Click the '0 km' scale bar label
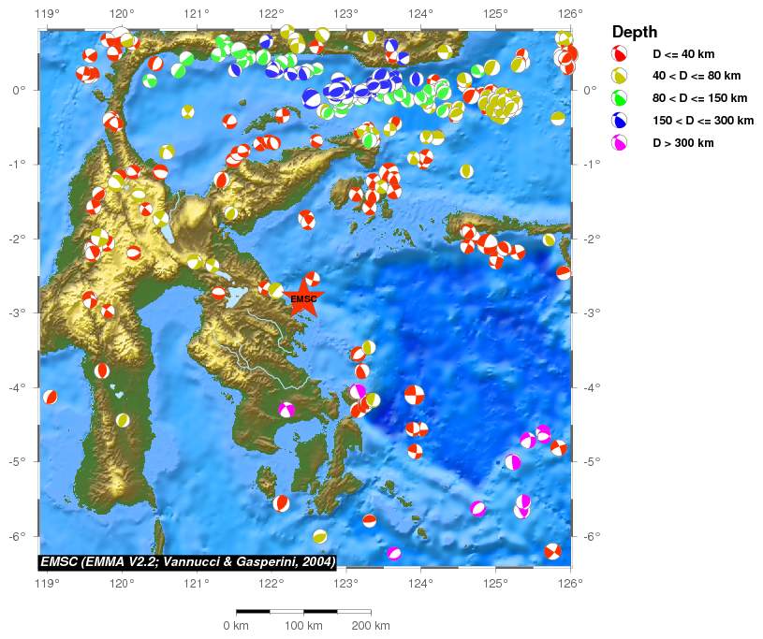Viewport: 763px width, 639px height. point(235,625)
